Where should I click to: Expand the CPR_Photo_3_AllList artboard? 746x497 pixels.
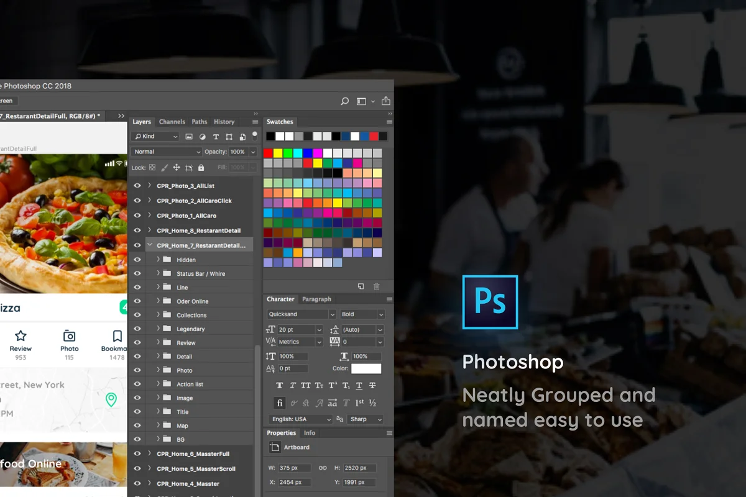coord(149,185)
